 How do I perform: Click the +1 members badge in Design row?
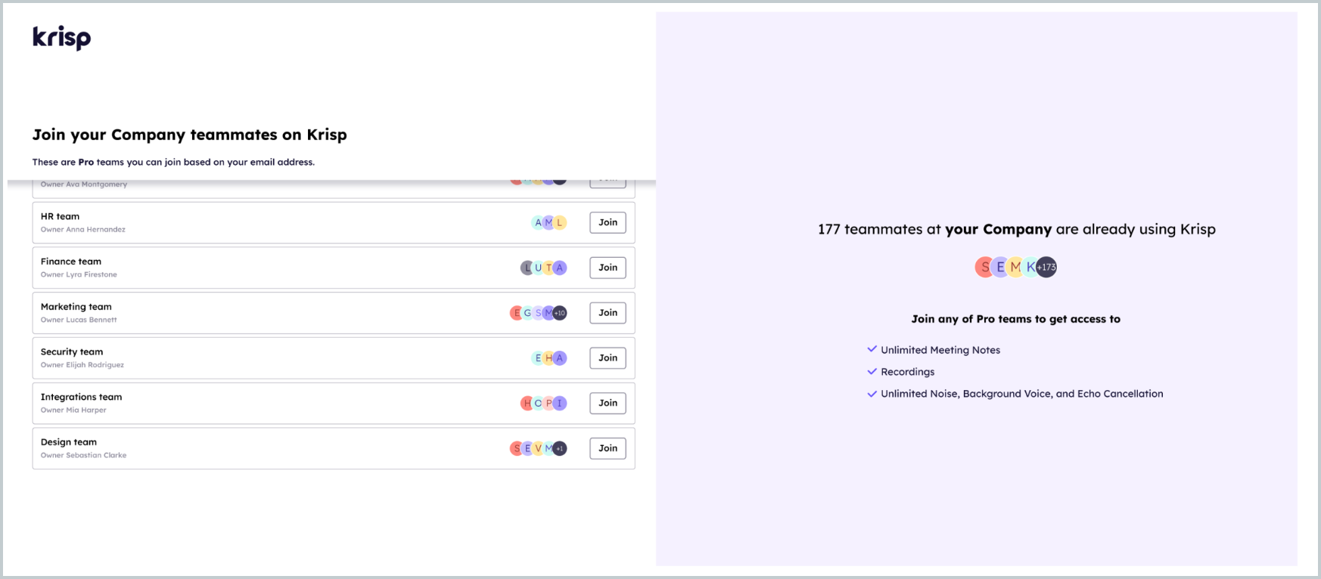pyautogui.click(x=560, y=448)
